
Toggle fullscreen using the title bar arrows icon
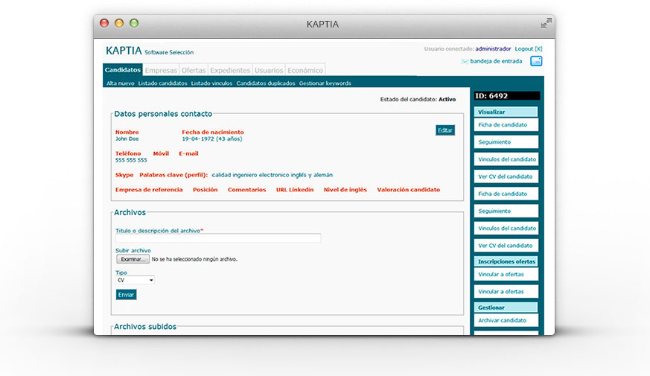coord(546,23)
